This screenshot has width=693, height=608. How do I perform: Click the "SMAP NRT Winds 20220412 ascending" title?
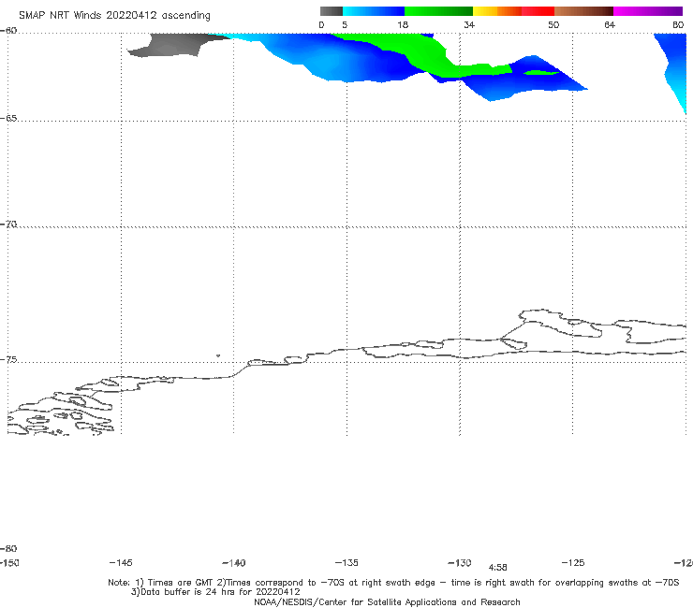[x=114, y=15]
